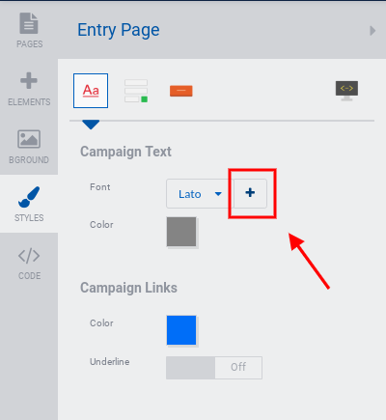Screen dimensions: 386x420
Task: Click the plus button to add font
Action: (250, 193)
